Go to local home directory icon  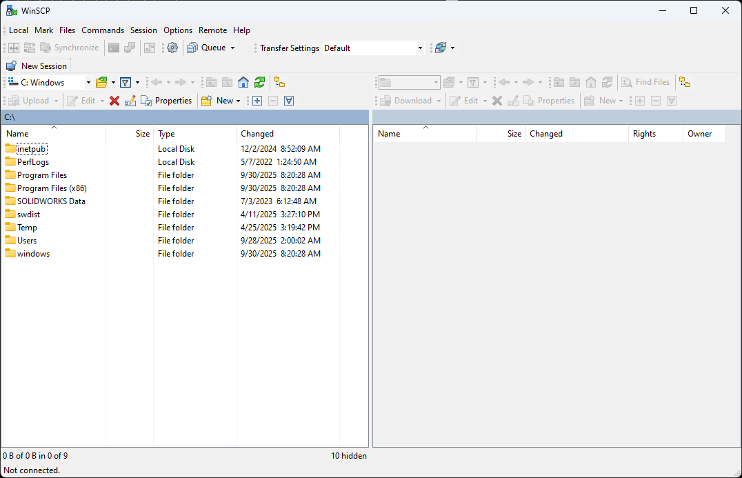coord(243,82)
